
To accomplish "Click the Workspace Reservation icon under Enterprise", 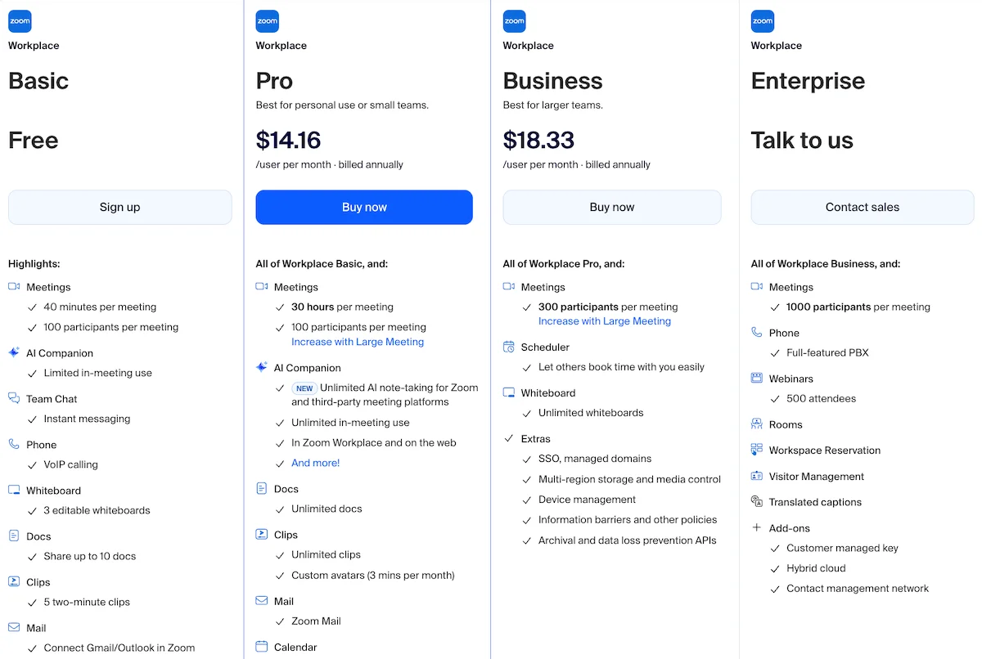I will point(756,450).
